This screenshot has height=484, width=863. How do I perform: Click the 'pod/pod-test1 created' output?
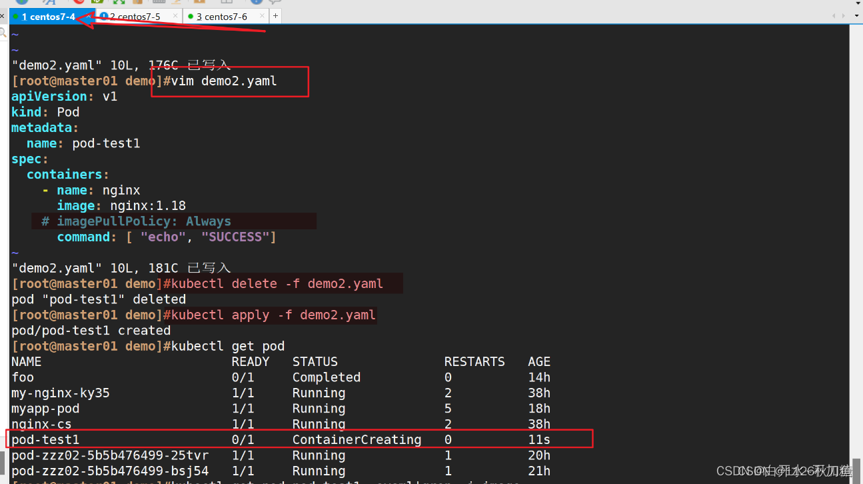(91, 330)
